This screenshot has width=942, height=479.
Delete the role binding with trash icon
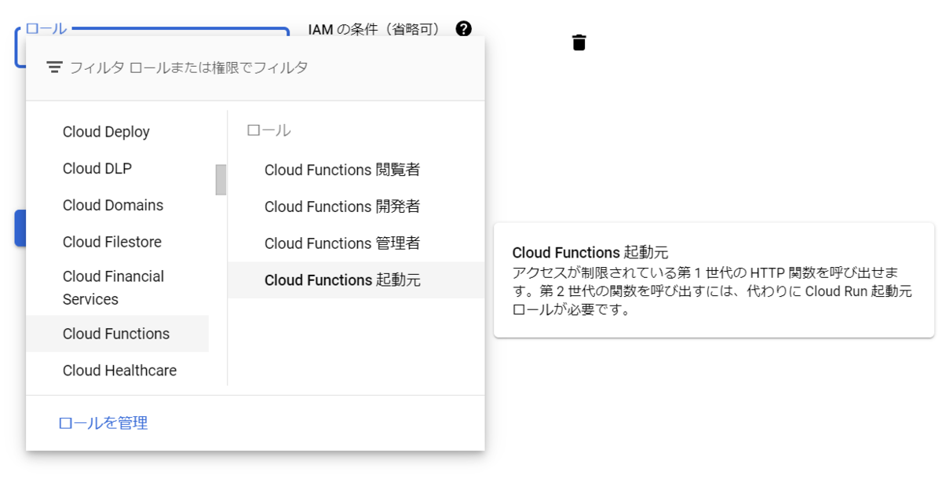click(579, 42)
